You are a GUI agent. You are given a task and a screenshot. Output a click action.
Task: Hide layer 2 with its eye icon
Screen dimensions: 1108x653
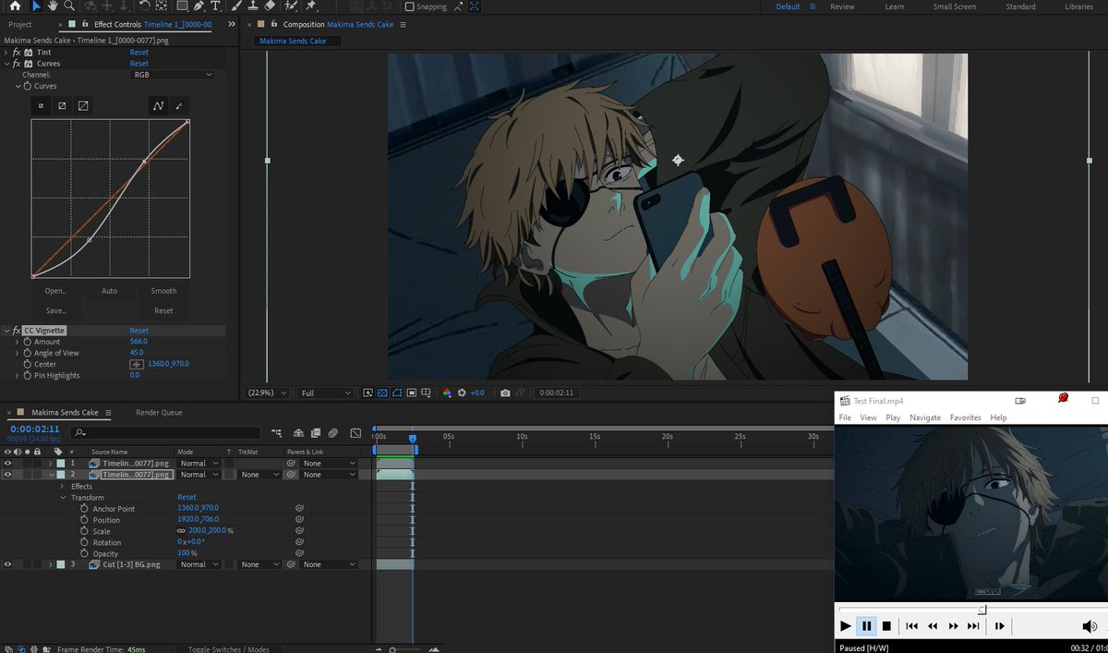pos(7,474)
